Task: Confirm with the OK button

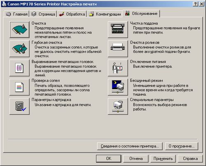Action: [x=109, y=159]
